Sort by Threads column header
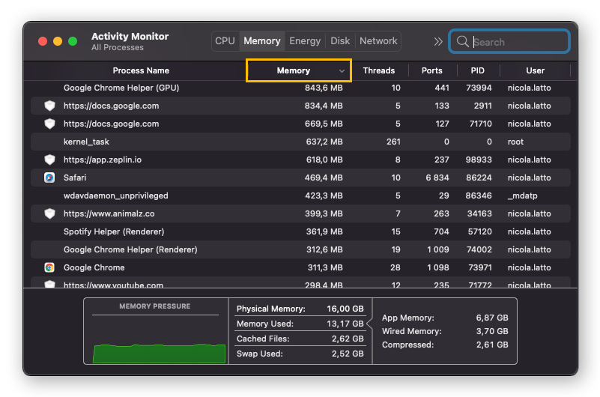This screenshot has width=600, height=397. (379, 70)
